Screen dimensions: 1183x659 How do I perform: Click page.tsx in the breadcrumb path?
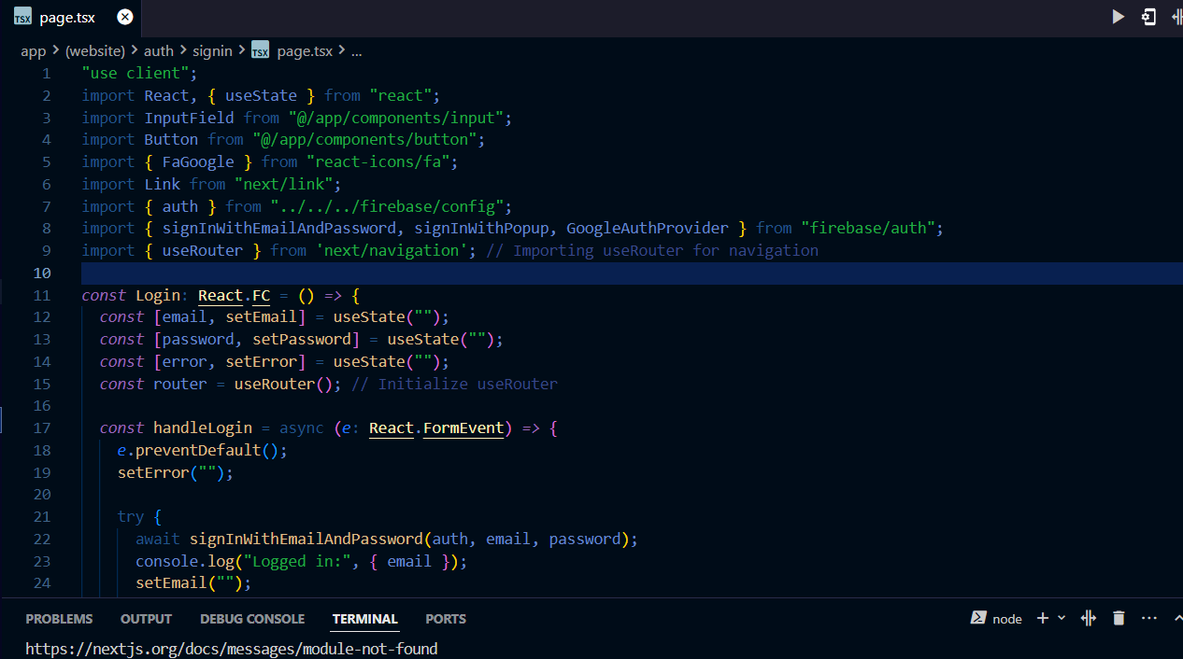pyautogui.click(x=305, y=51)
